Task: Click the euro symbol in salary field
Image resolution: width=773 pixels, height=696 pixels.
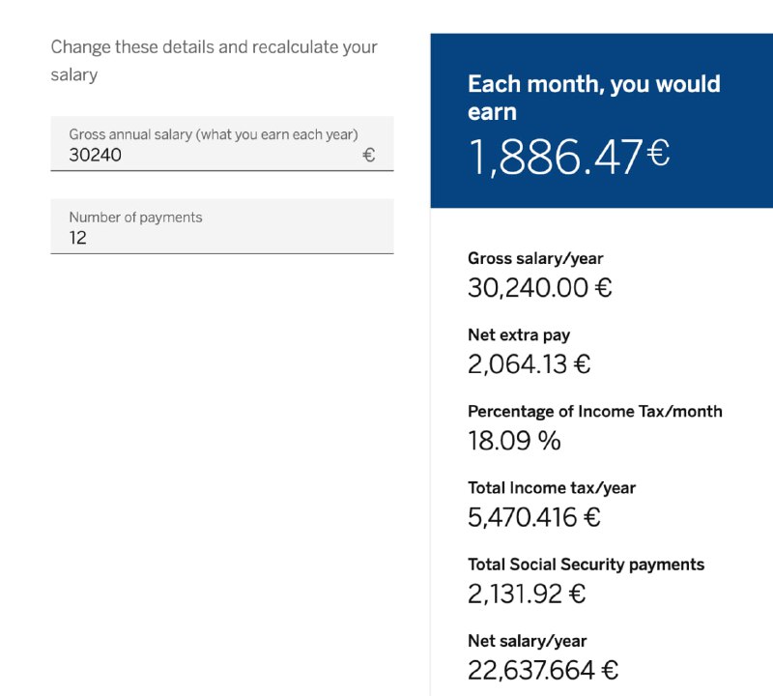Action: 369,156
